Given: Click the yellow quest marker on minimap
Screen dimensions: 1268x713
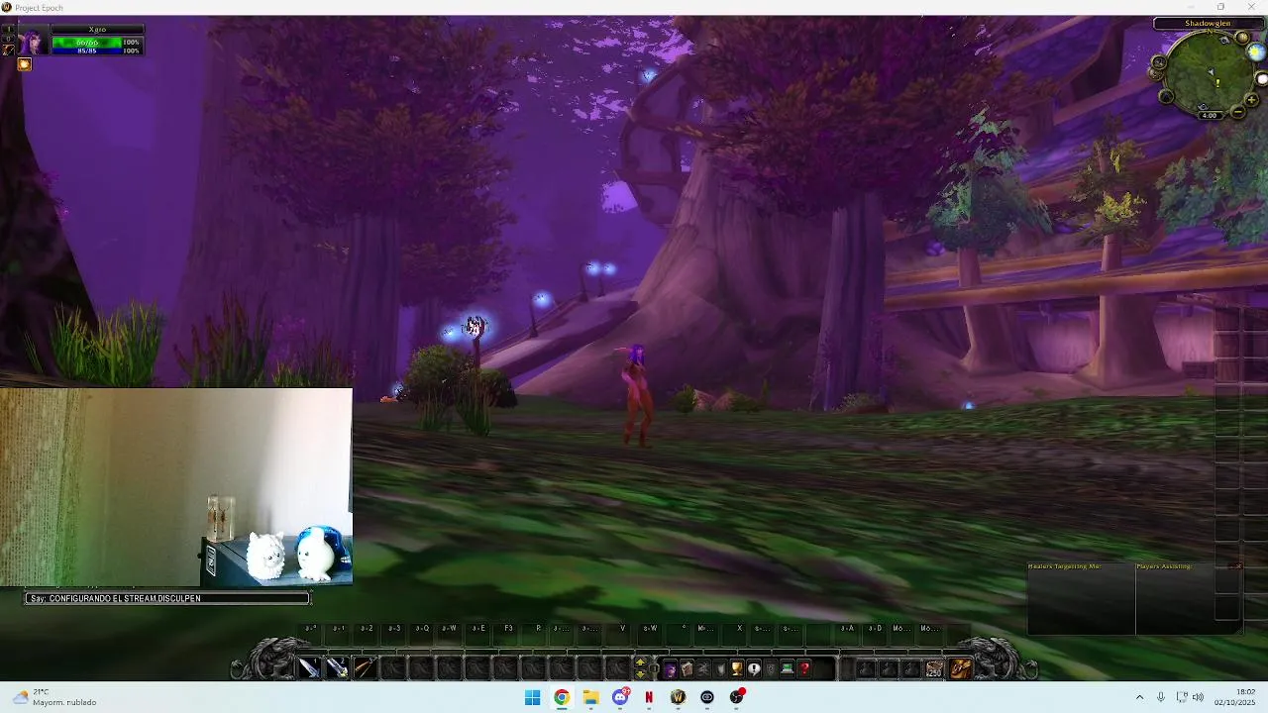Looking at the screenshot, I should 1217,83.
